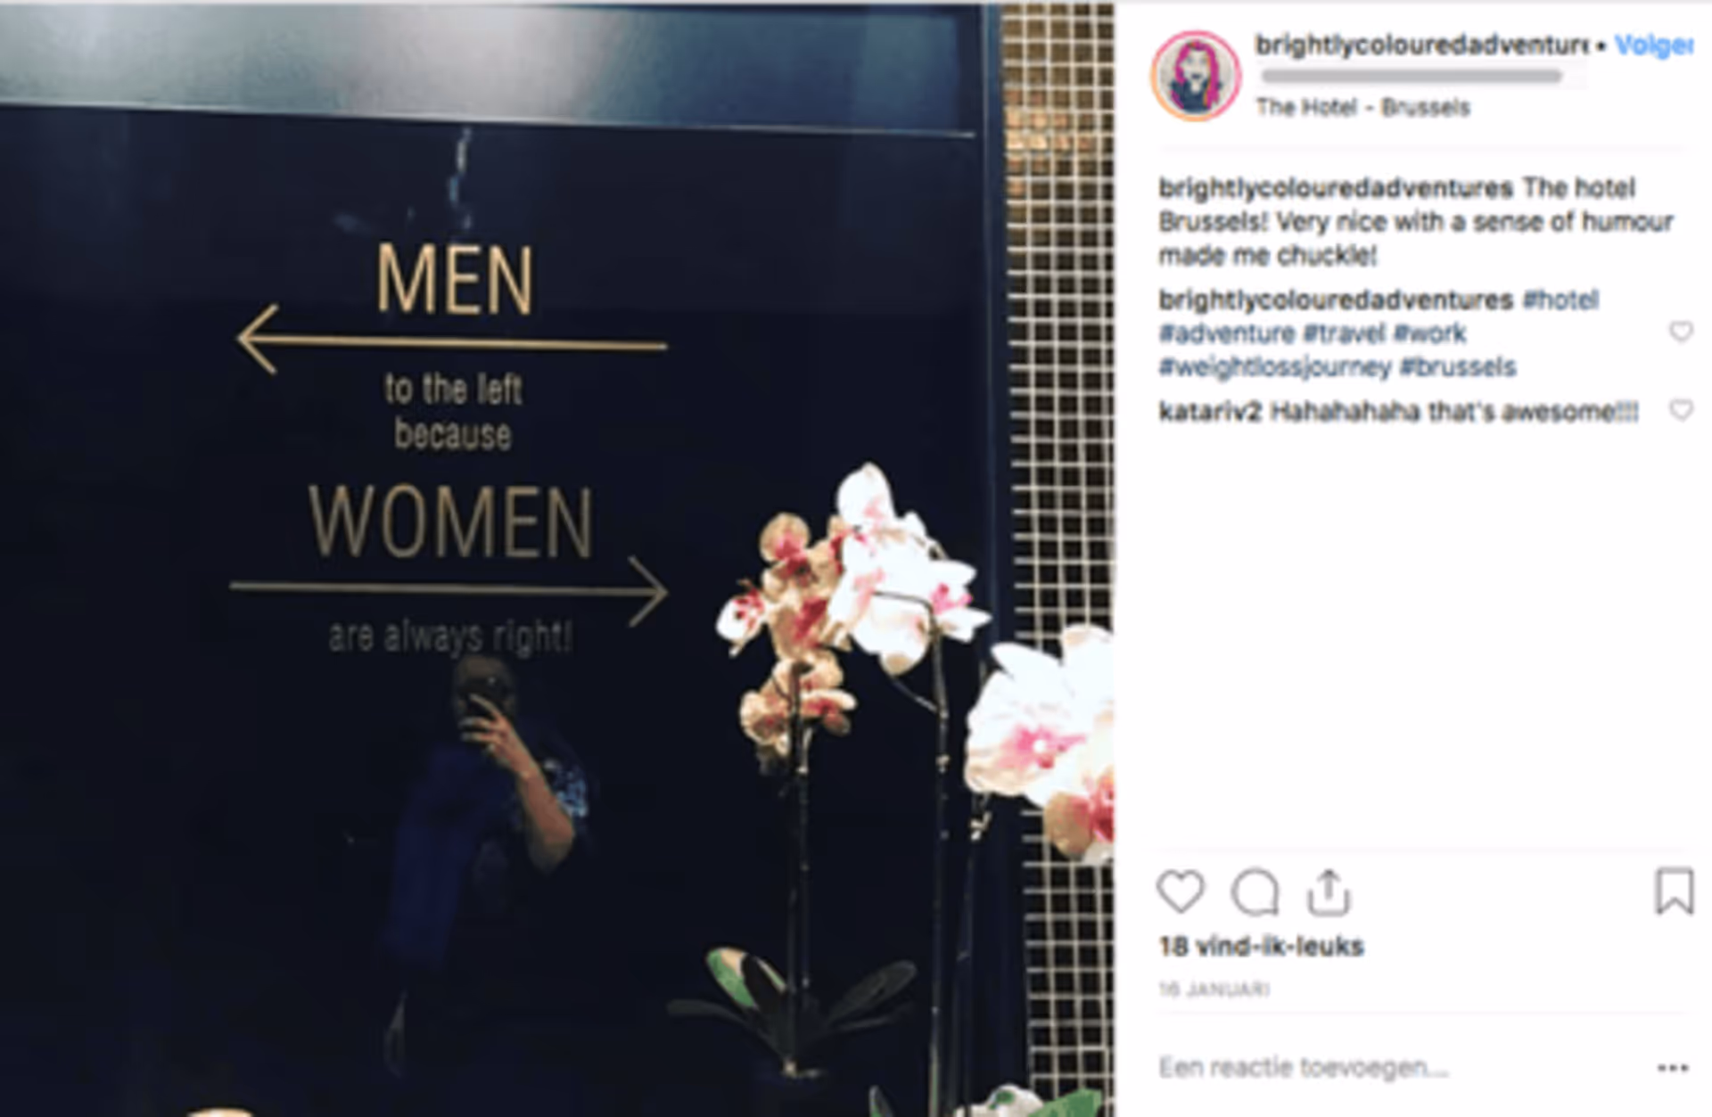Open the comment speech bubble icon
This screenshot has width=1712, height=1117.
pyautogui.click(x=1255, y=892)
